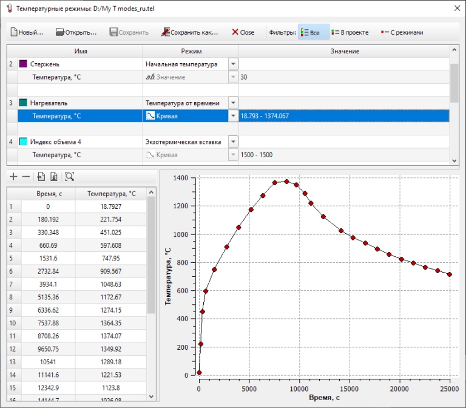Screen dimensions: 466x408
Task: Open a file using Открыть button
Action: pos(76,32)
